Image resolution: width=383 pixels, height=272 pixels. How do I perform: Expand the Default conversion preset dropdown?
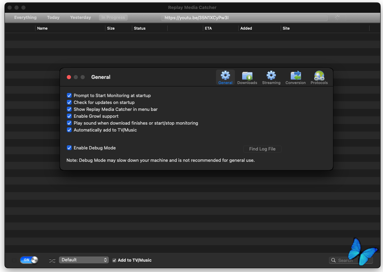click(84, 260)
